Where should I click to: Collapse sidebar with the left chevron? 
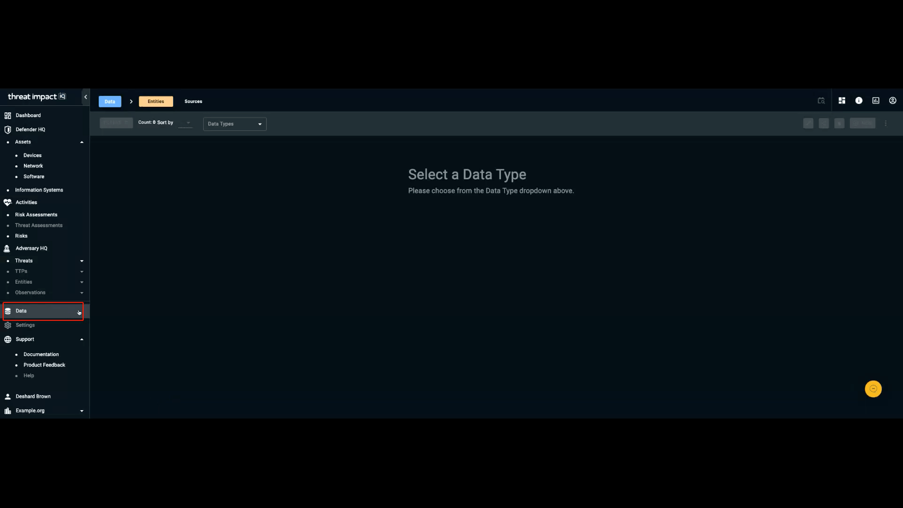click(86, 97)
